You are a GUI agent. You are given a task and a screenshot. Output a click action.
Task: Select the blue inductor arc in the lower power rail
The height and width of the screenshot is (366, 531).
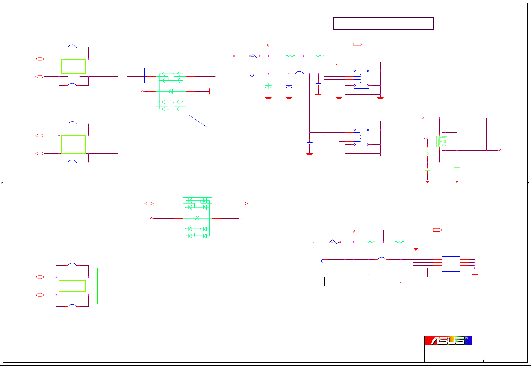[x=382, y=259]
